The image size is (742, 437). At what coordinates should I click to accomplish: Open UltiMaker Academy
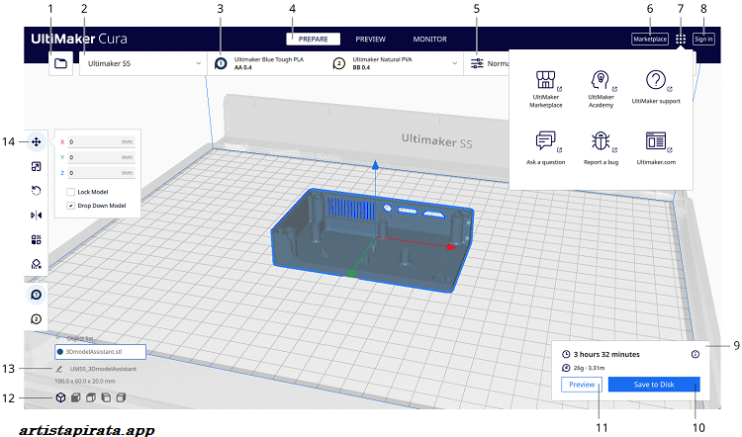click(x=601, y=89)
